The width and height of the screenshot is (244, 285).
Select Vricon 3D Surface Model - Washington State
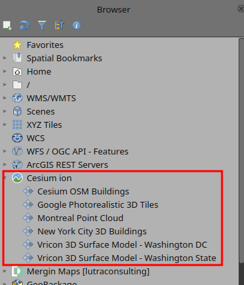coord(127,258)
